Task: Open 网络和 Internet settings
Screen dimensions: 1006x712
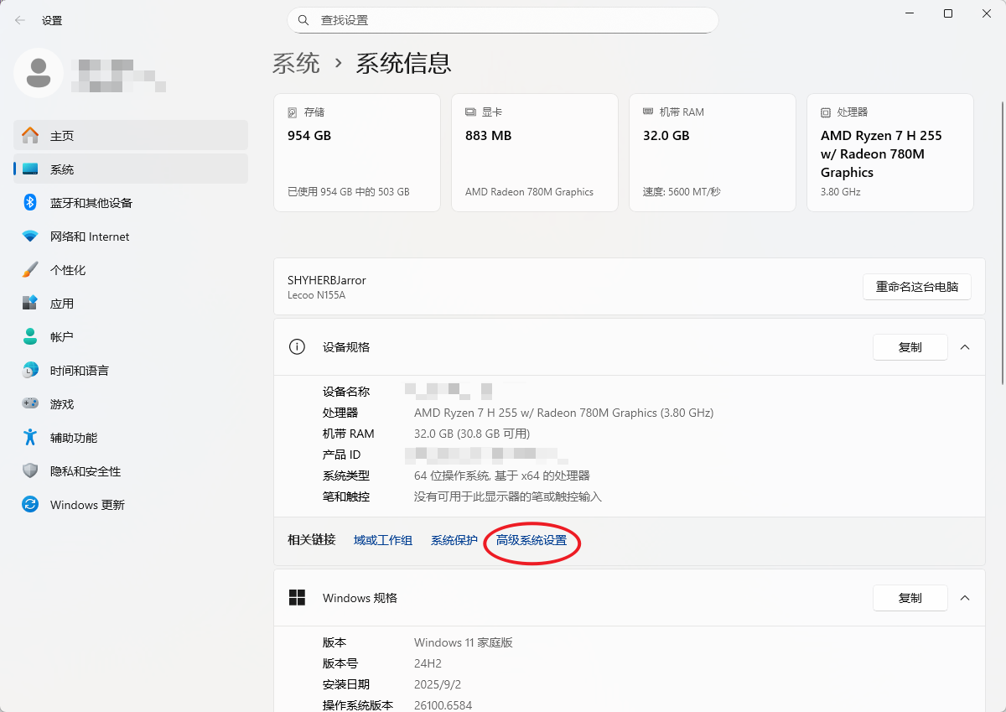Action: pos(131,236)
